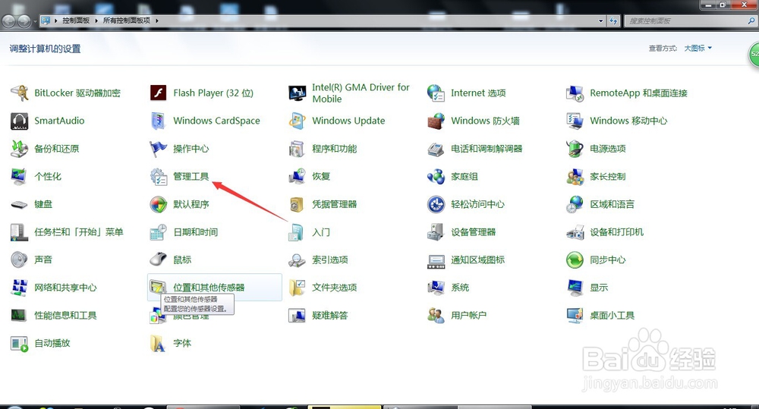Open the 桌面小工具 link
Viewport: 759px width, 409px height.
coord(612,316)
